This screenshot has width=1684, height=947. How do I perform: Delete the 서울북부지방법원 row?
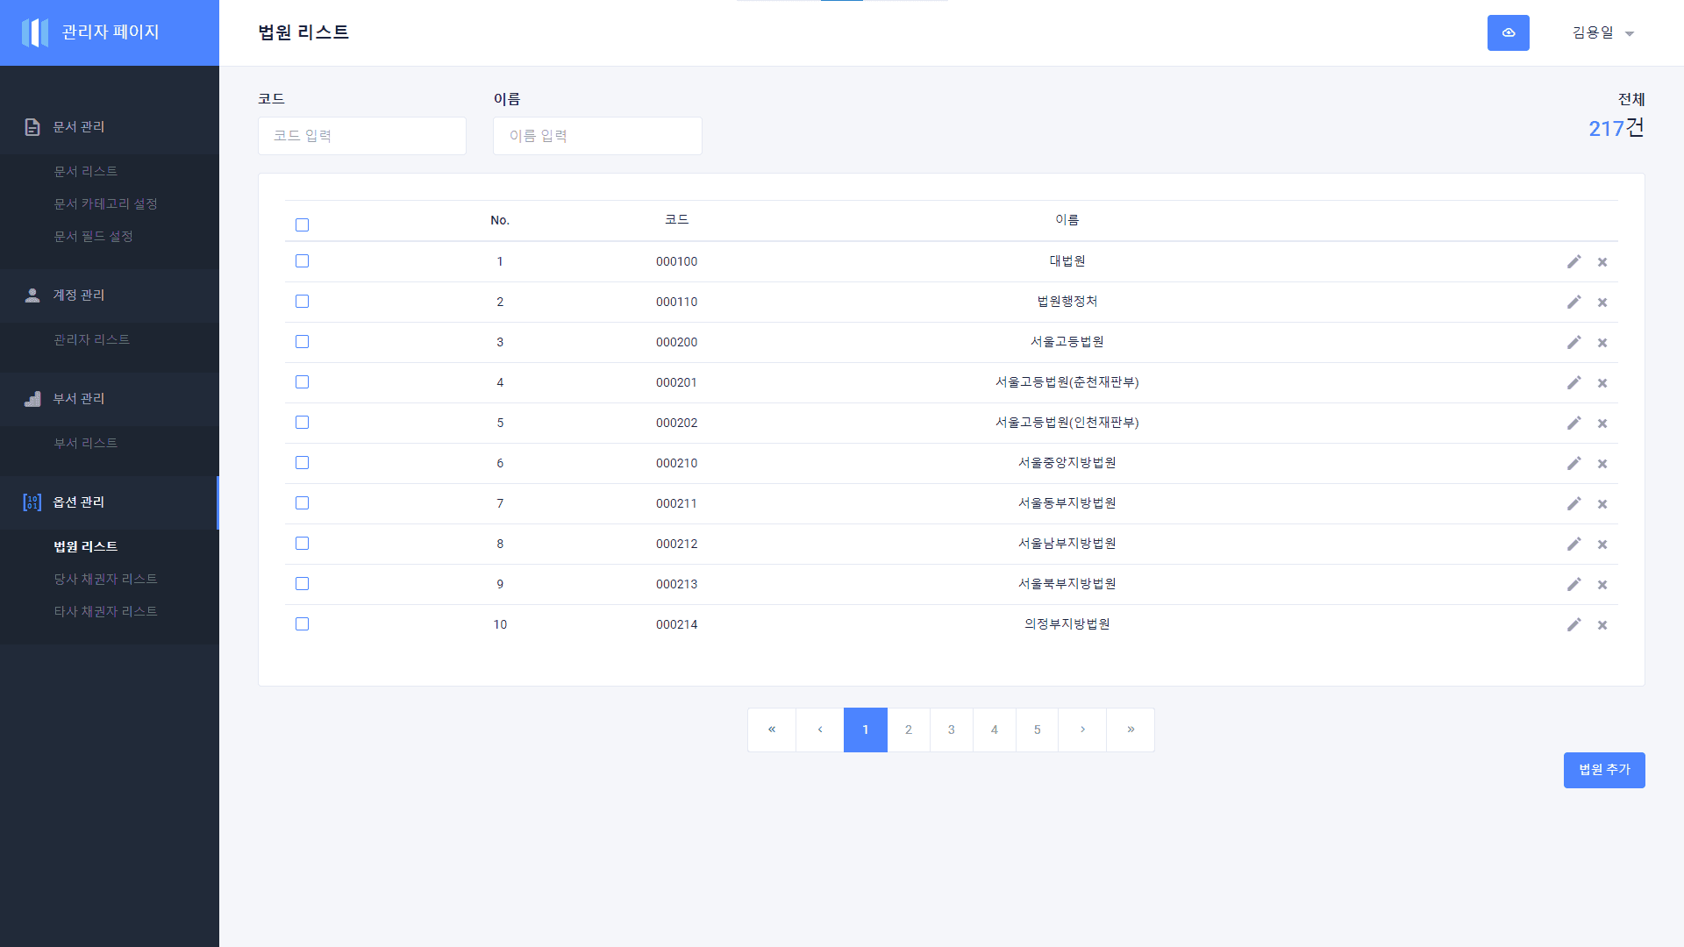[x=1602, y=585]
